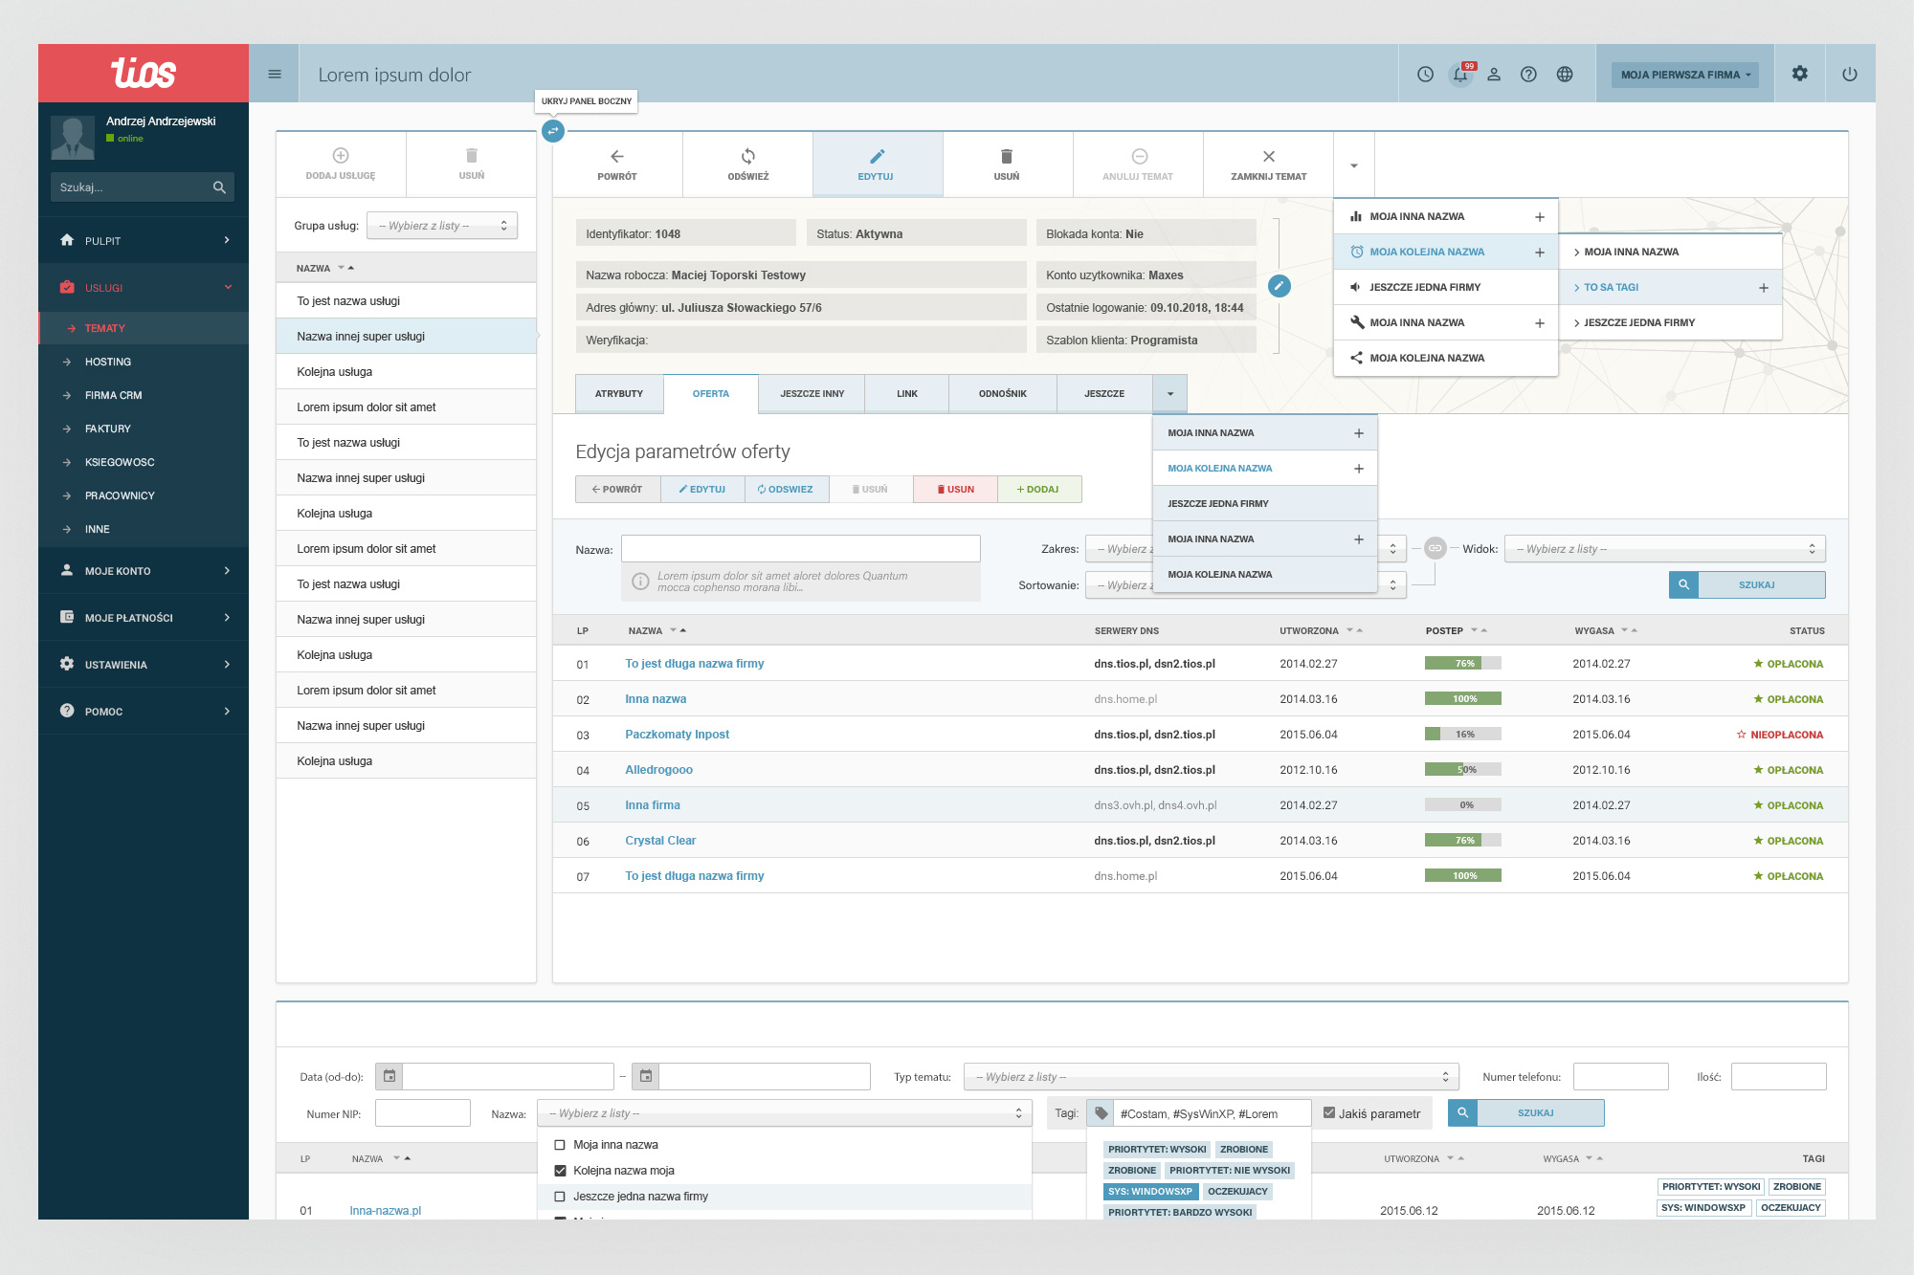This screenshot has width=1914, height=1275.
Task: Check the Moja inna nazwa checkbox
Action: 560,1145
